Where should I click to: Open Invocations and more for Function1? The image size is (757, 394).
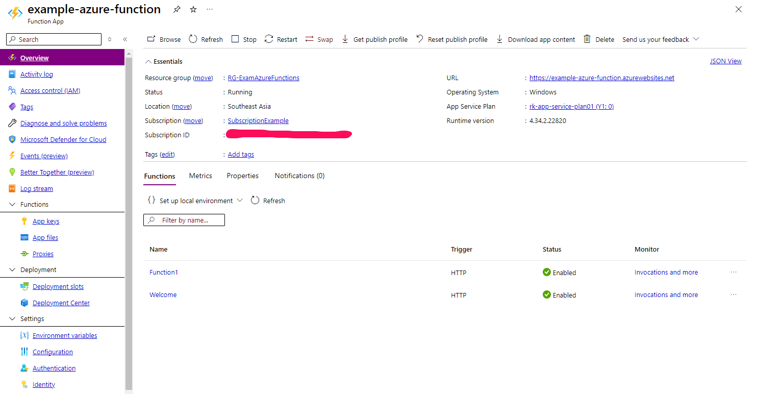tap(666, 272)
